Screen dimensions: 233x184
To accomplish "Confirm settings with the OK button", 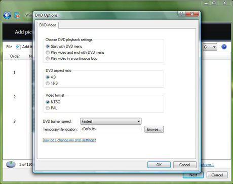I will 159,165.
